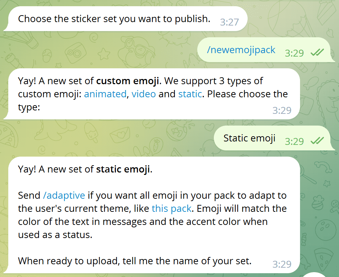
Task: Click read checkmarks on 'Static emoji' message
Action: click(317, 141)
